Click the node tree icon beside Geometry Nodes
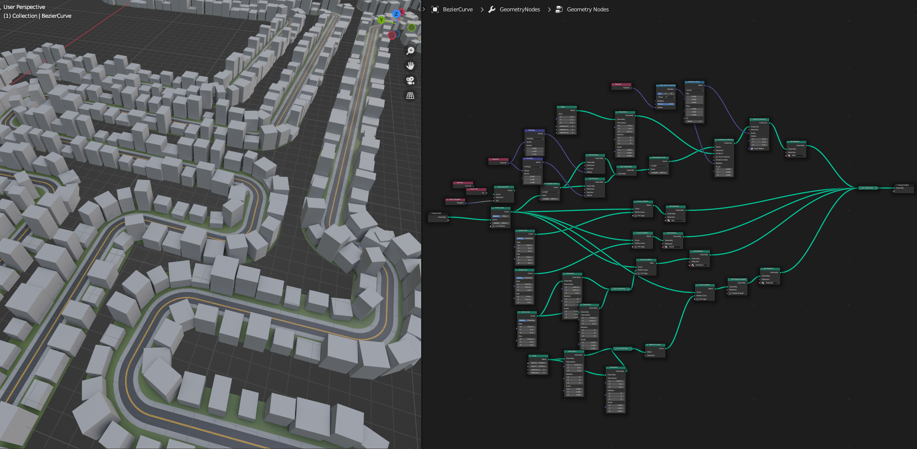Screen dimensions: 917x449 click(559, 9)
